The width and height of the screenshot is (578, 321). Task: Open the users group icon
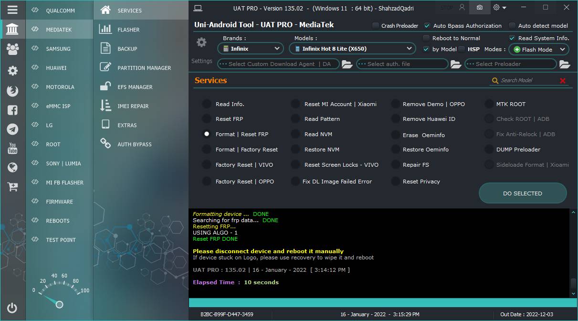coord(12,49)
